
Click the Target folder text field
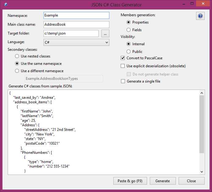tap(71, 33)
